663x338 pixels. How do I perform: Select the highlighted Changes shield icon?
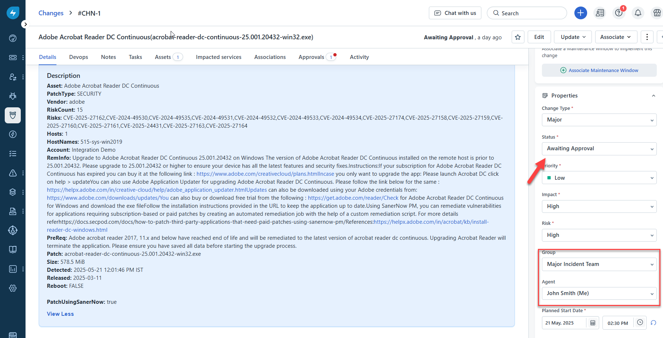pyautogui.click(x=13, y=115)
